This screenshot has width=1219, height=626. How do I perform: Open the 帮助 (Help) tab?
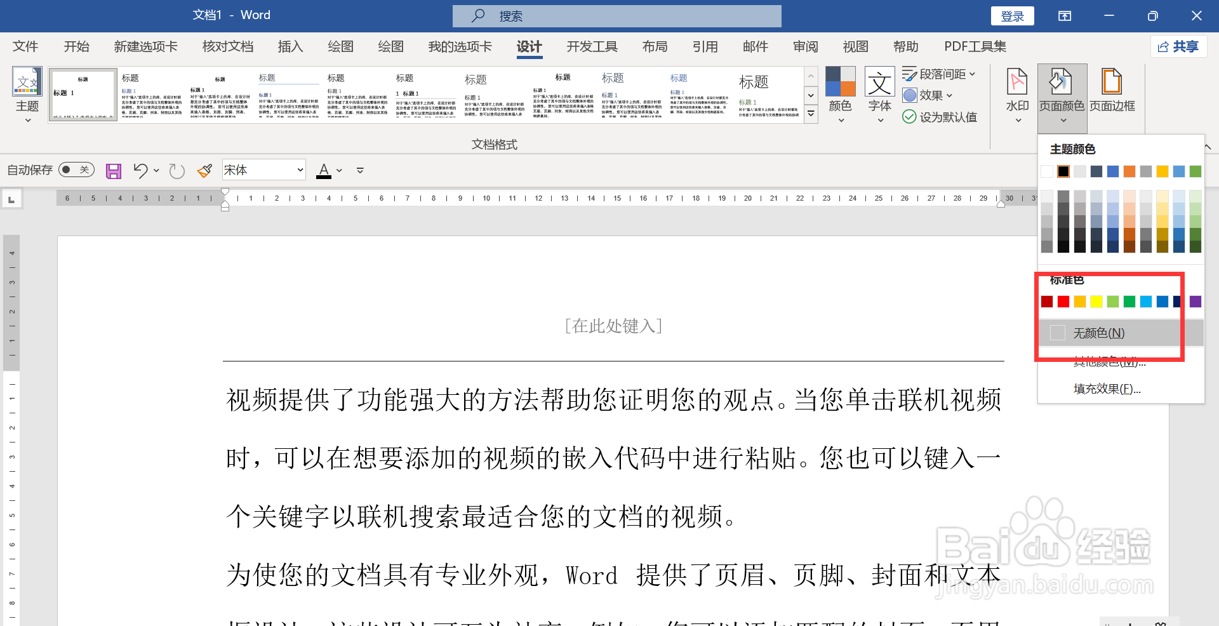(x=905, y=46)
